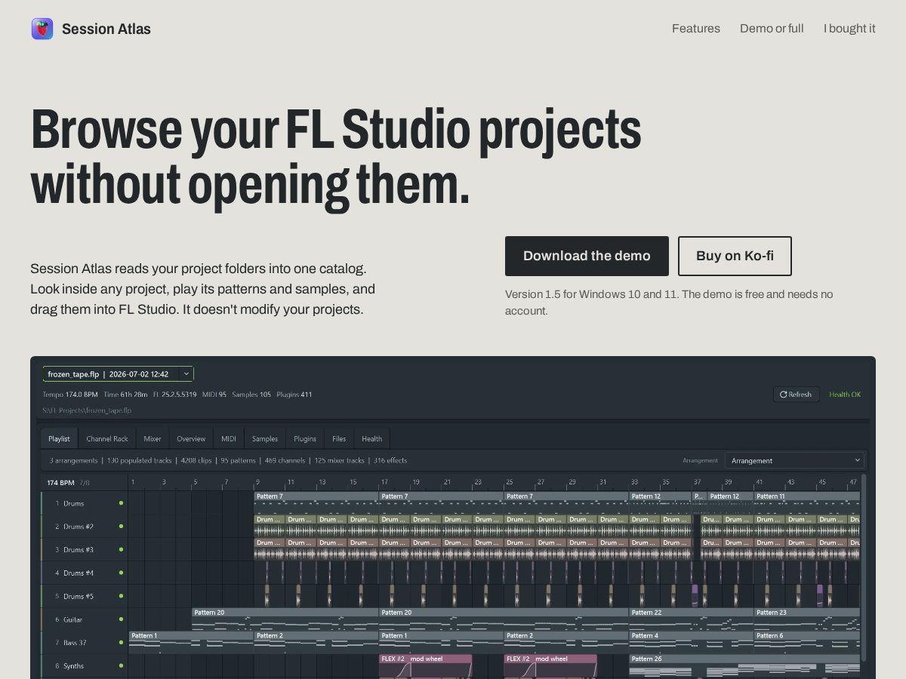
Task: Open the Overview tab
Action: point(191,439)
